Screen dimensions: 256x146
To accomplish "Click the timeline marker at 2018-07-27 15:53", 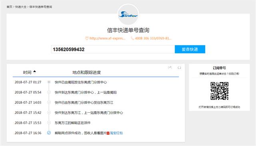I will (x=49, y=123).
